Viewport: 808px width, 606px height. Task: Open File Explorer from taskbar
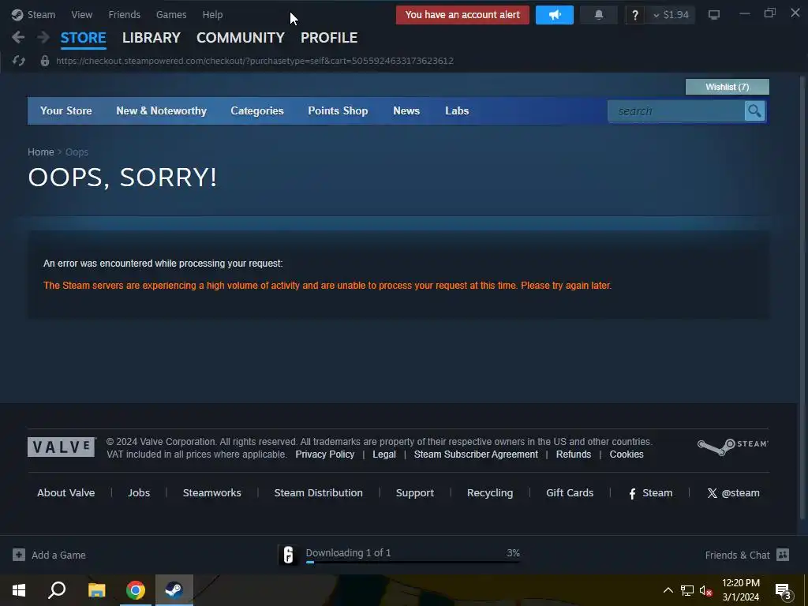[96, 590]
